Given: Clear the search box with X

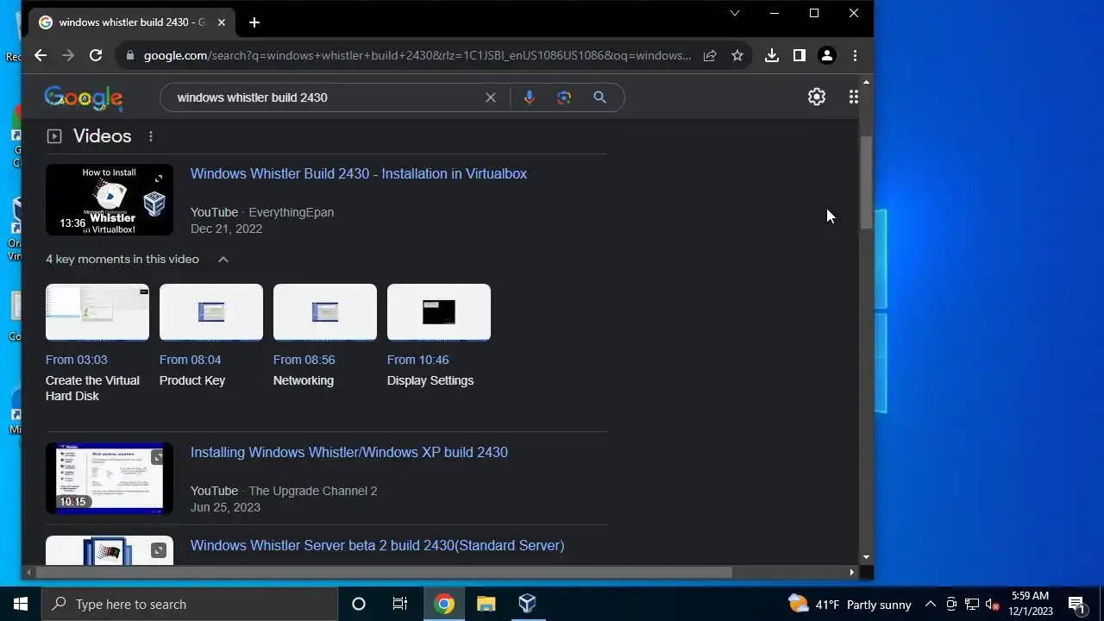Looking at the screenshot, I should click(491, 97).
